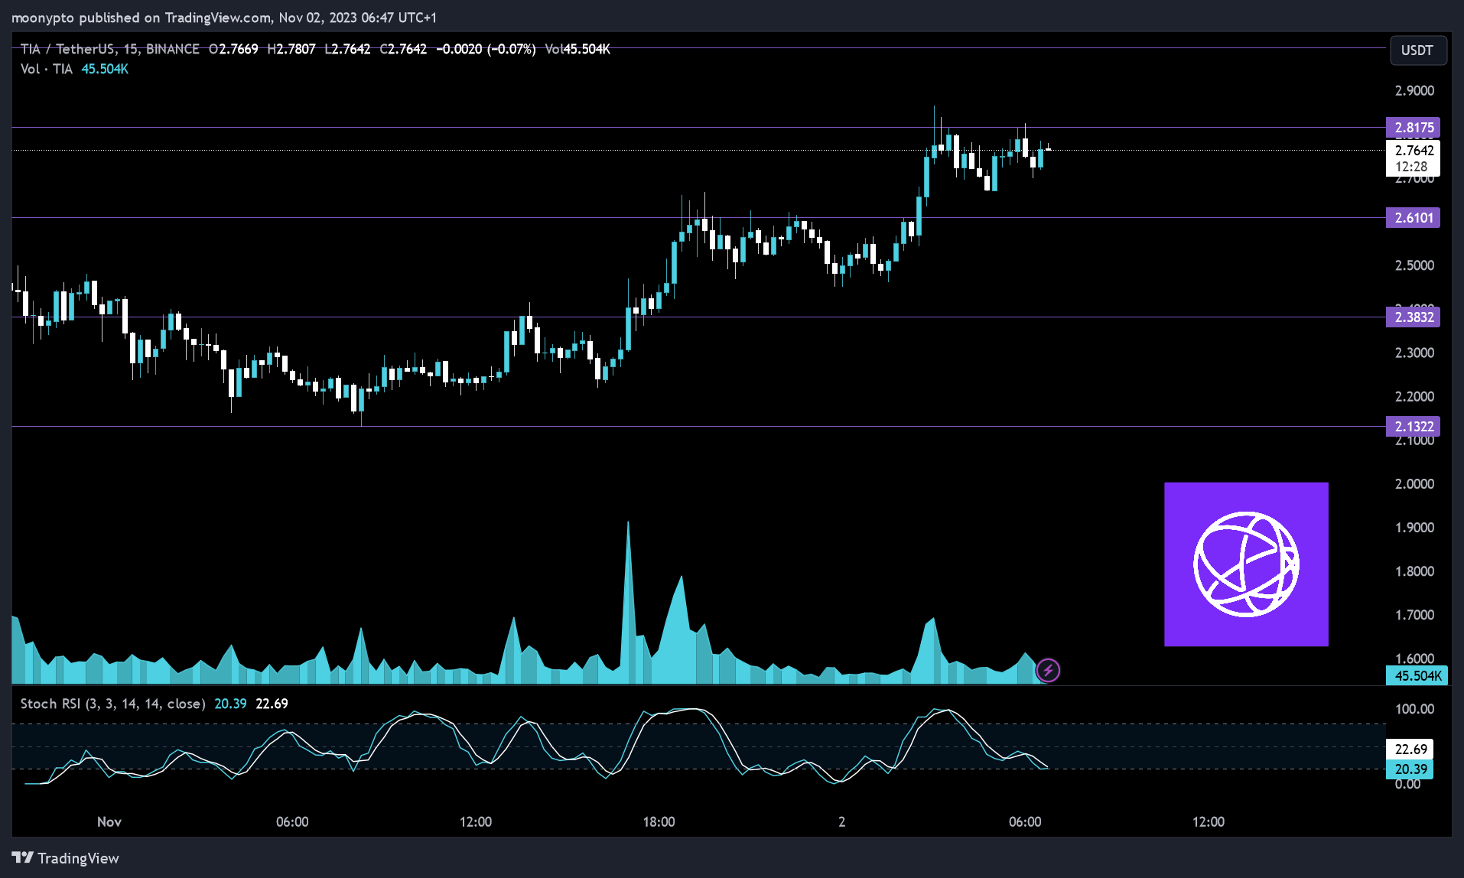
Task: Click the 2.1322 price level label
Action: tap(1413, 427)
